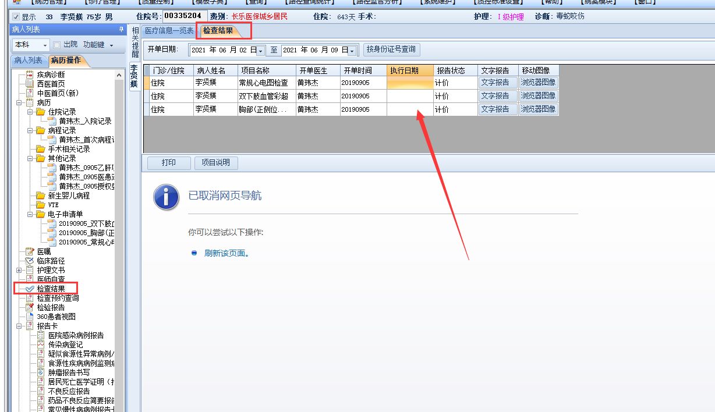Image resolution: width=715 pixels, height=412 pixels.
Task: Select the 双下肢血管彩超 cell
Action: coord(267,96)
